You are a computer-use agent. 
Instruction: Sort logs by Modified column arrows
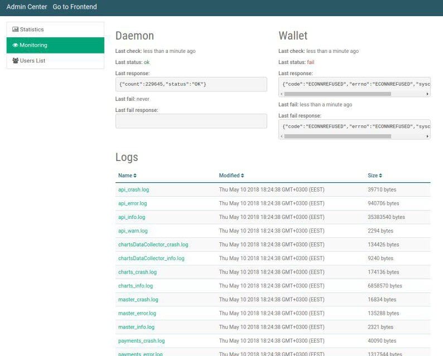coord(242,175)
